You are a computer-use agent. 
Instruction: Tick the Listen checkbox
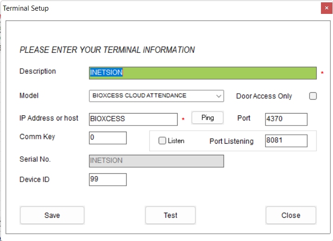162,141
